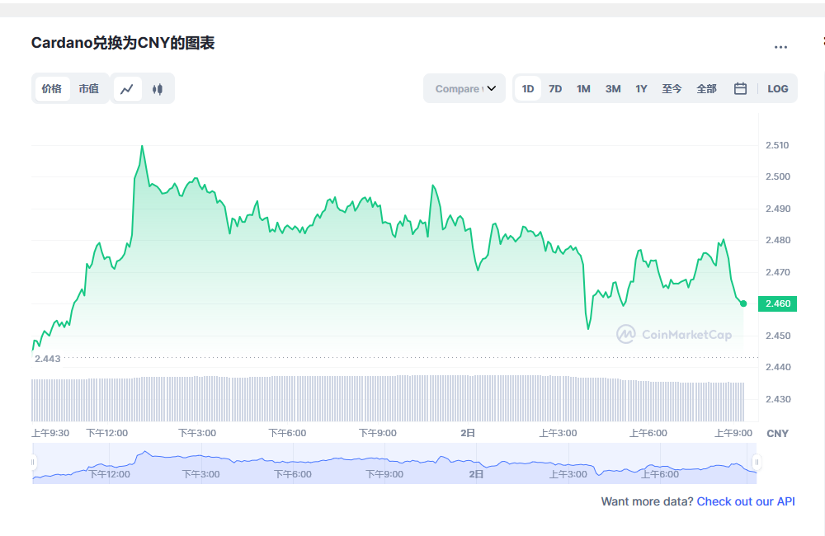
Task: Click the green current price dot
Action: (x=742, y=303)
